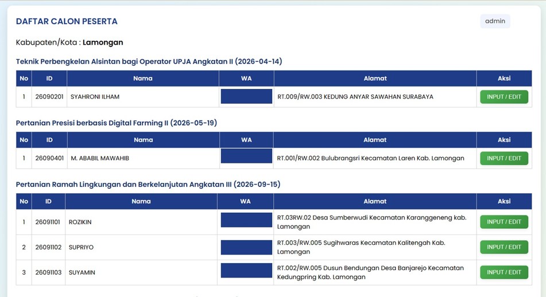Screen dimensions: 546x297
Task: Click the redacted WA cell for SUYAMIN
Action: pos(246,270)
